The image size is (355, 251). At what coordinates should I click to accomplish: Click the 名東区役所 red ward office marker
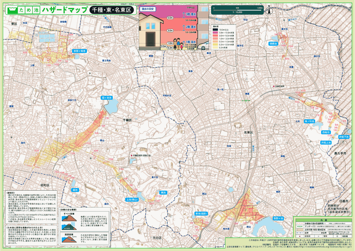point(274,87)
